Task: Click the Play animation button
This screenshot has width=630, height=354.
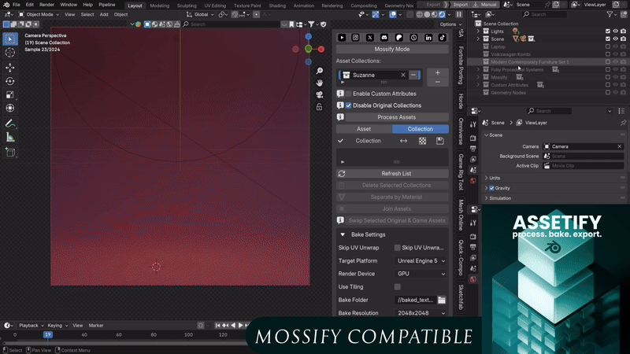Action: (x=240, y=326)
